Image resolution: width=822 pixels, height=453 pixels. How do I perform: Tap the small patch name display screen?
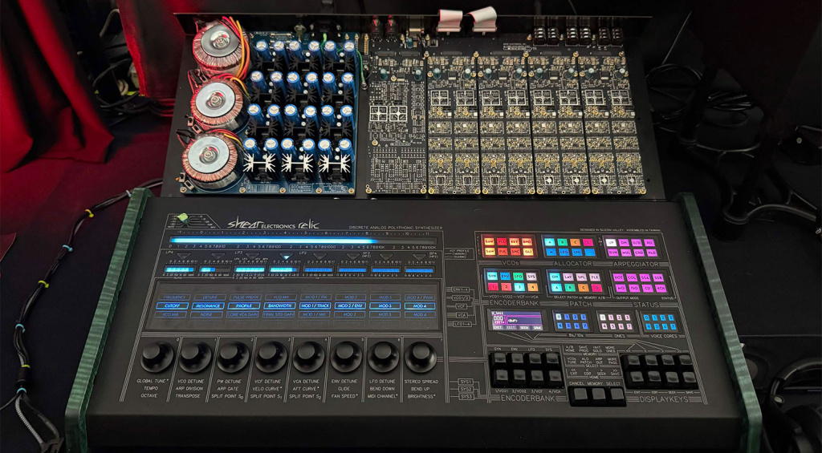pyautogui.click(x=517, y=321)
